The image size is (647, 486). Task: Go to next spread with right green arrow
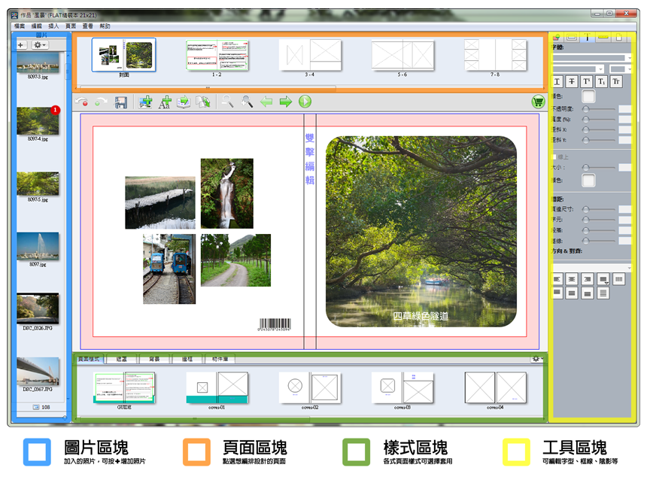coord(286,102)
